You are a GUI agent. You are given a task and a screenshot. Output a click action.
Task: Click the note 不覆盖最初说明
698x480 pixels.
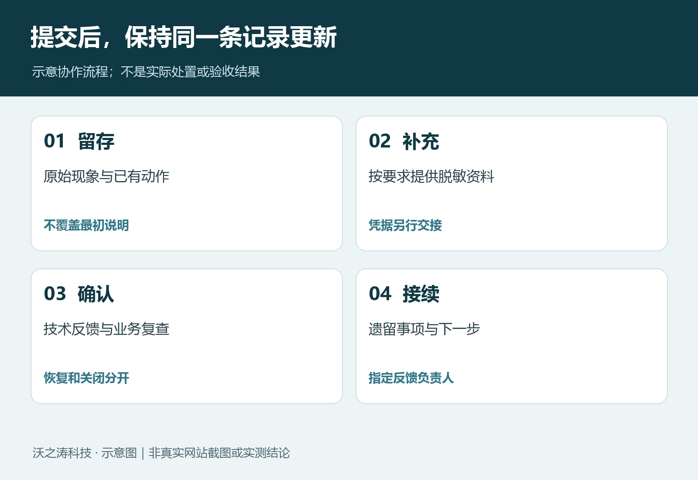click(86, 225)
